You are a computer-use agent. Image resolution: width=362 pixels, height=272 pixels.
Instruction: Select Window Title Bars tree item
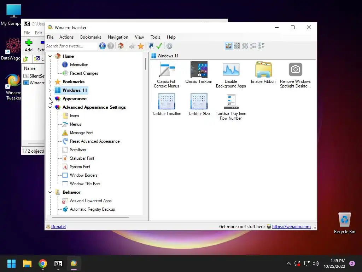(85, 184)
